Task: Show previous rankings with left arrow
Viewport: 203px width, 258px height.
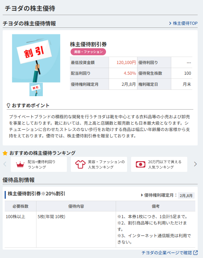Action: [x=5, y=164]
